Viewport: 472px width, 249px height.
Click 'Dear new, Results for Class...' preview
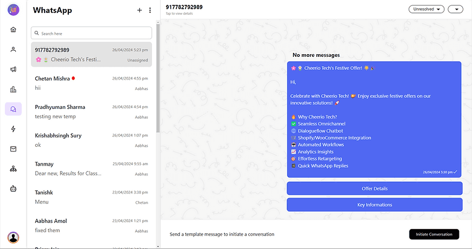[68, 173]
